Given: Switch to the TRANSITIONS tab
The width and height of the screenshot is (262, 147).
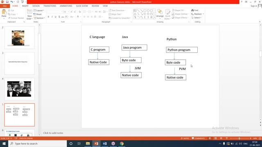Looking at the screenshot, I should click(50, 6).
